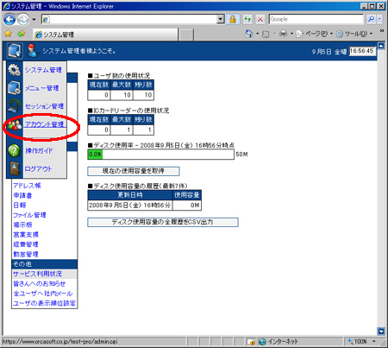This screenshot has height=348, width=388.
Task: Open the ツール toolbar dropdown
Action: 354,34
